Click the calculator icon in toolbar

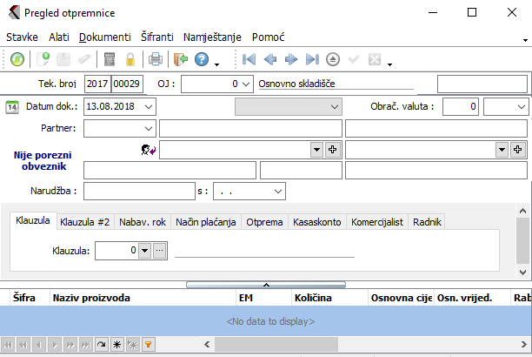110,59
